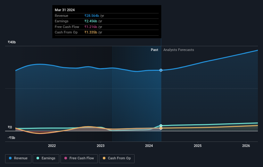Image resolution: width=263 pixels, height=167 pixels.
Task: Click the 2026 x-axis label
Action: [246, 146]
